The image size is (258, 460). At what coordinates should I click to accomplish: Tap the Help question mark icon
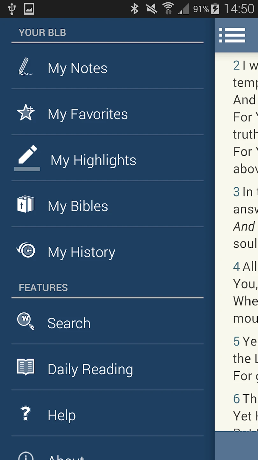(x=25, y=414)
